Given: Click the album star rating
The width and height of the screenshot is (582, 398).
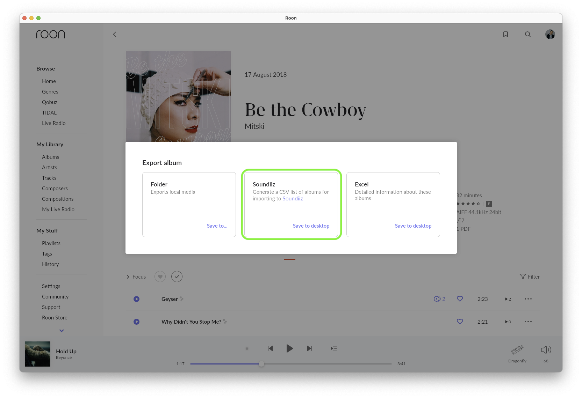Looking at the screenshot, I should click(469, 204).
